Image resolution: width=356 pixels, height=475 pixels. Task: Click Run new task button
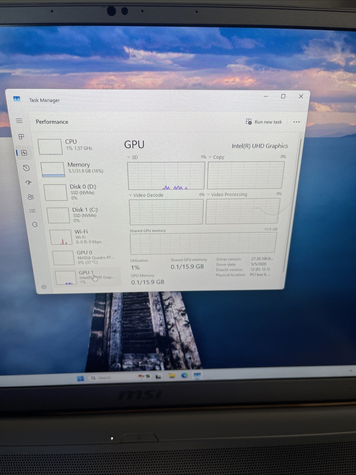(264, 122)
